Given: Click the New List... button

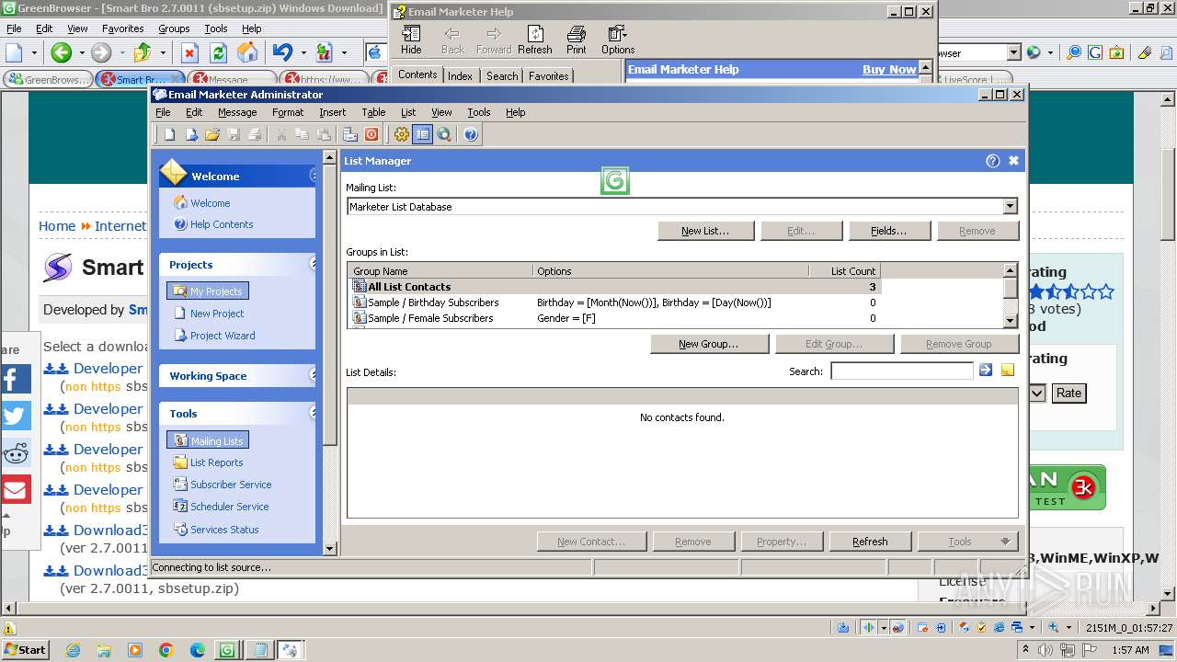Looking at the screenshot, I should (705, 231).
